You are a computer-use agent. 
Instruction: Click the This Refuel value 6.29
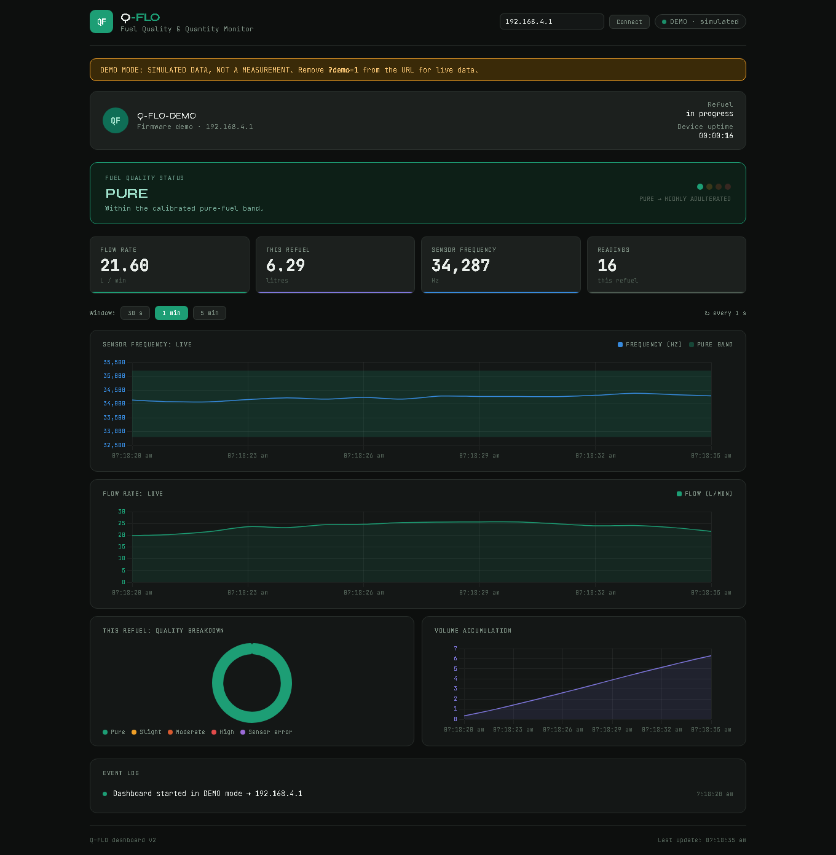(x=285, y=265)
